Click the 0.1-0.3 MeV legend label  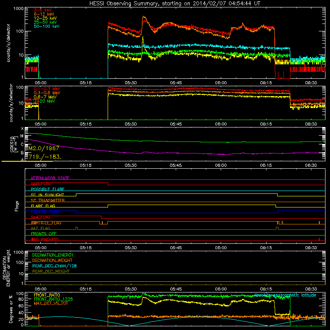tap(47, 89)
